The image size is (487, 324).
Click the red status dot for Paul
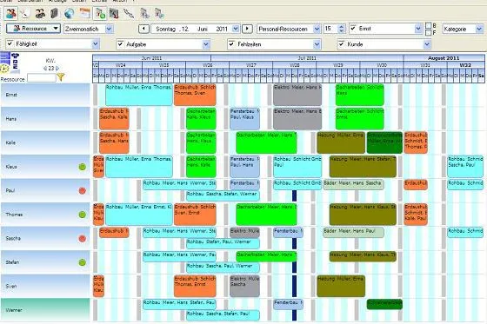82,191
